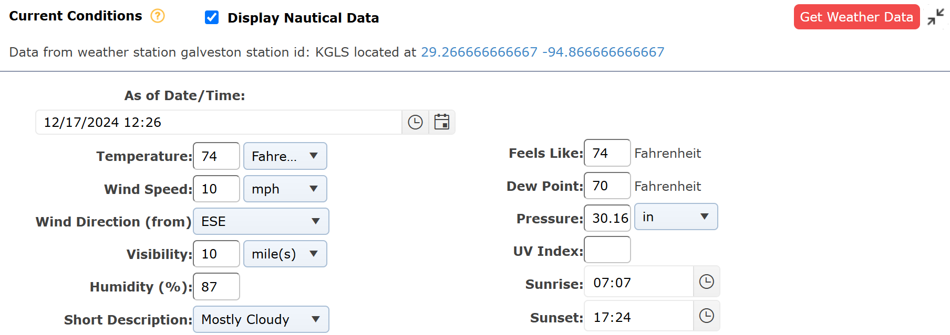Image resolution: width=950 pixels, height=335 pixels.
Task: Click the empty UV Index field
Action: [x=607, y=250]
